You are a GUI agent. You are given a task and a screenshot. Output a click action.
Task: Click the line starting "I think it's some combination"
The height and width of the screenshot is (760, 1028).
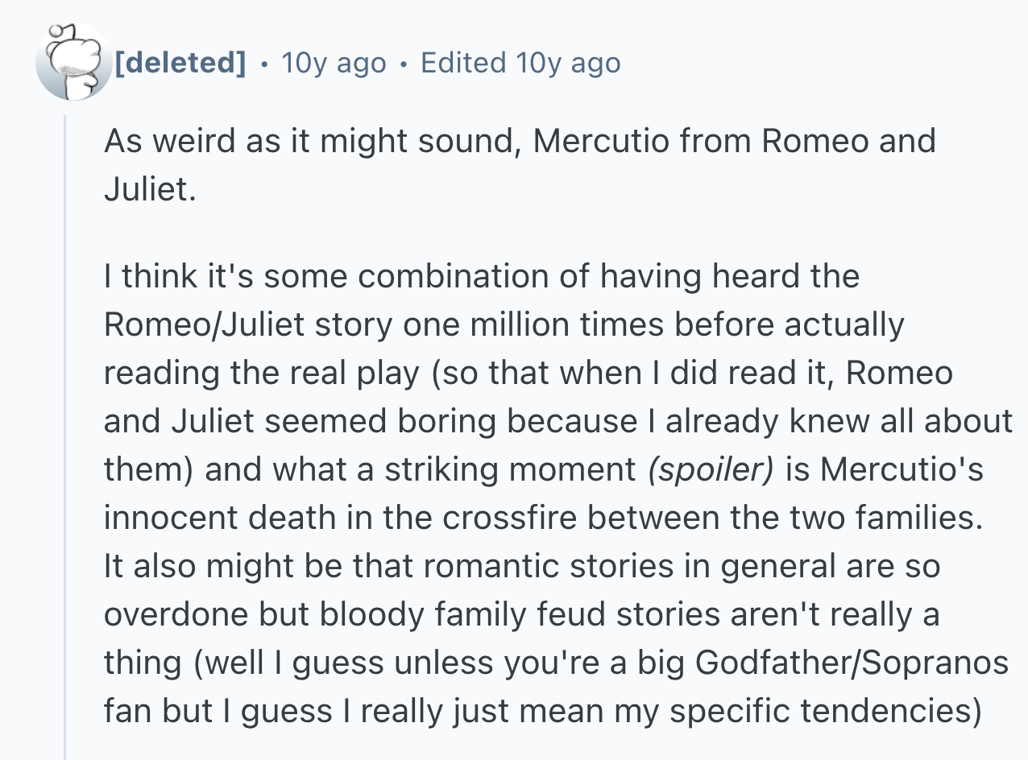pos(482,276)
